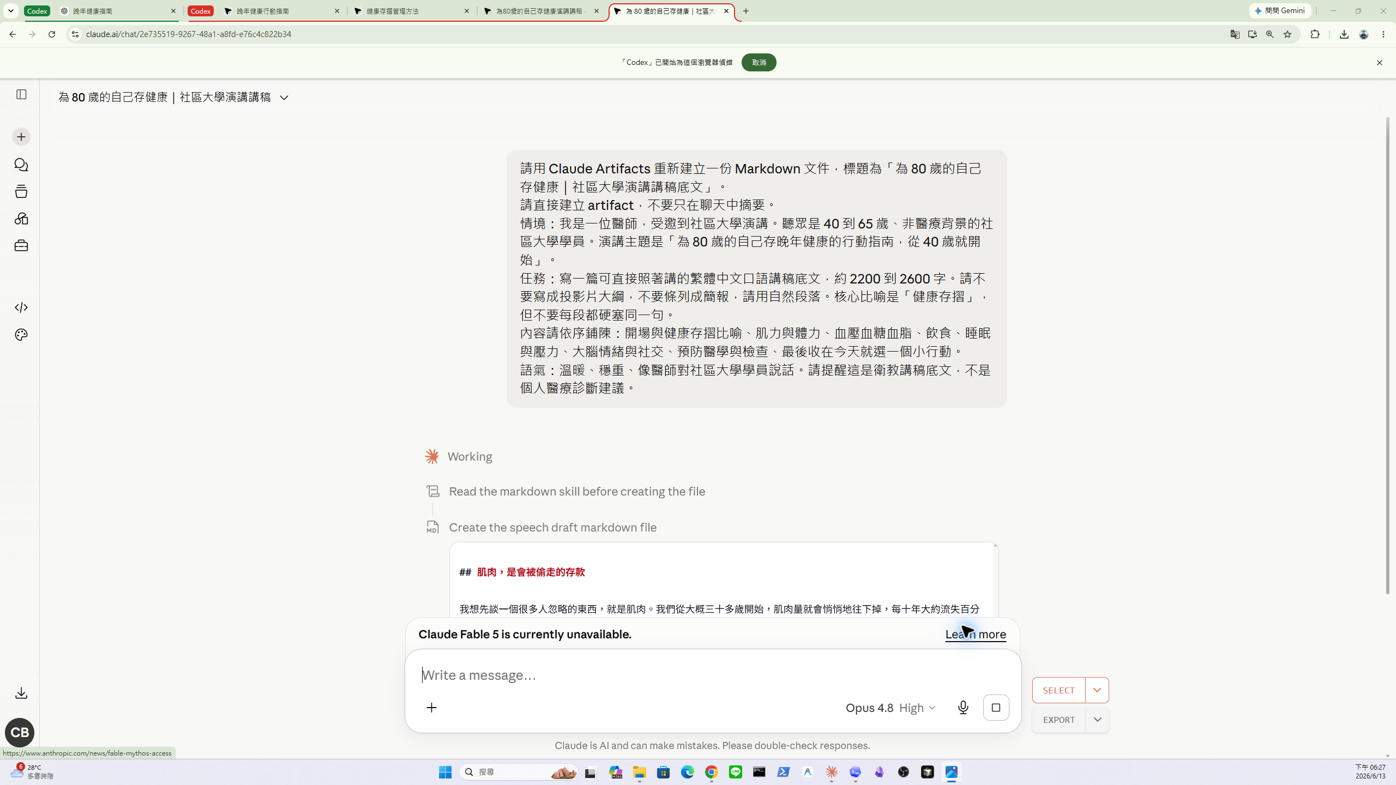This screenshot has height=785, width=1396.
Task: Click the Windows taskbar search box
Action: point(519,772)
